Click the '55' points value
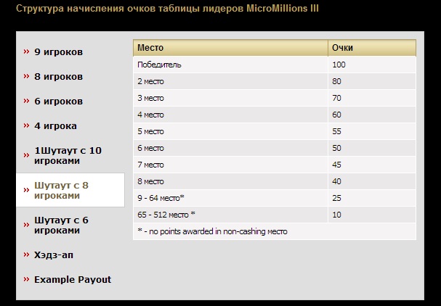 click(336, 131)
